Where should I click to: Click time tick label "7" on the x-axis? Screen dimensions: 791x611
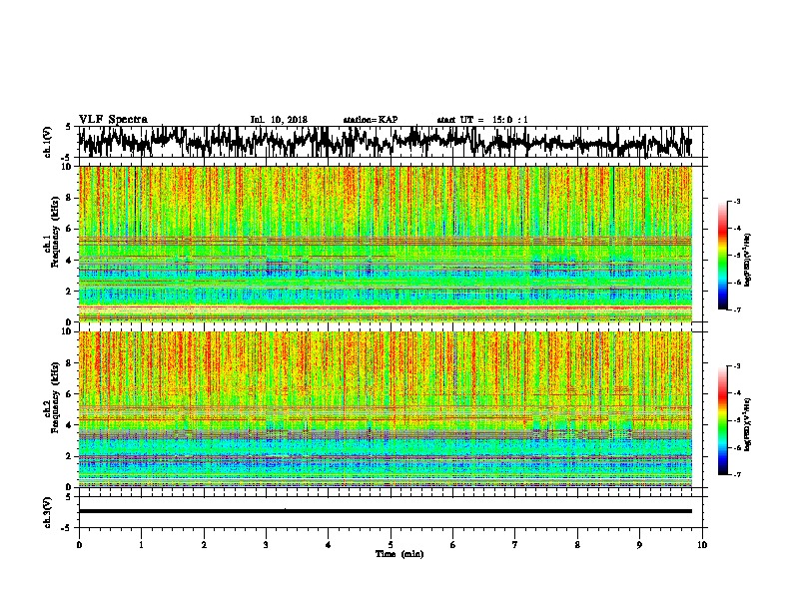(x=515, y=545)
